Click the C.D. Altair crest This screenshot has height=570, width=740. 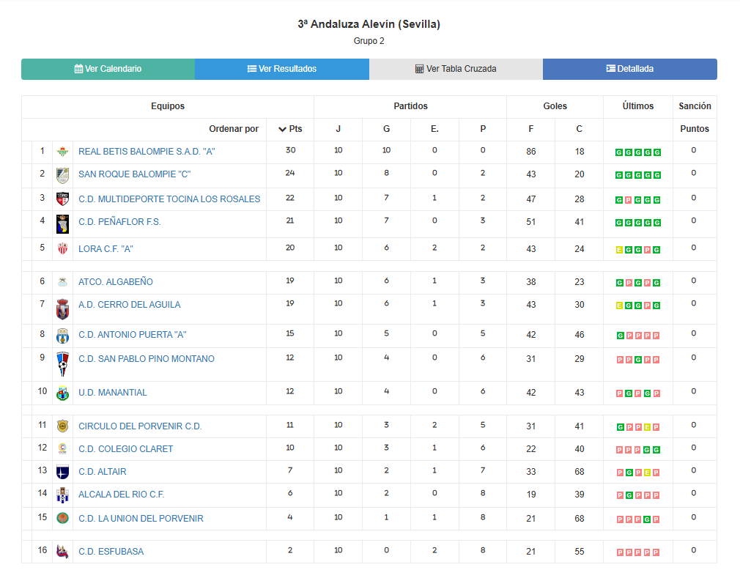(x=62, y=472)
